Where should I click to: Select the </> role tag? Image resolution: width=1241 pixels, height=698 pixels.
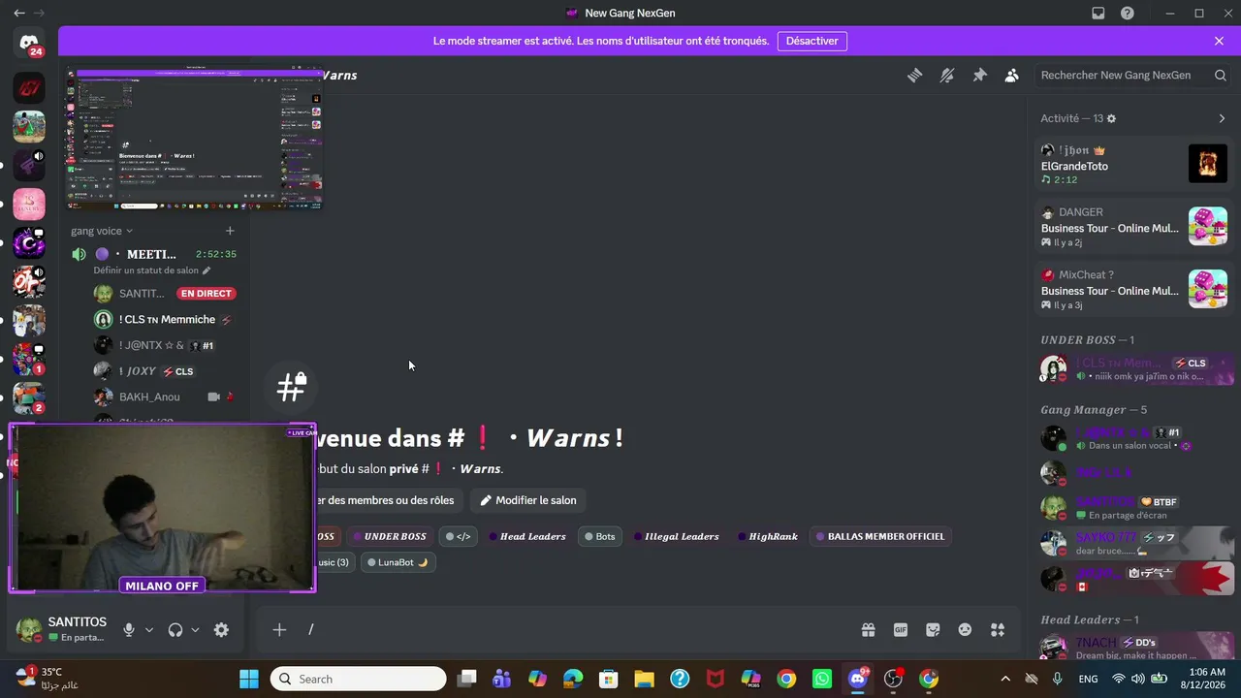[459, 536]
